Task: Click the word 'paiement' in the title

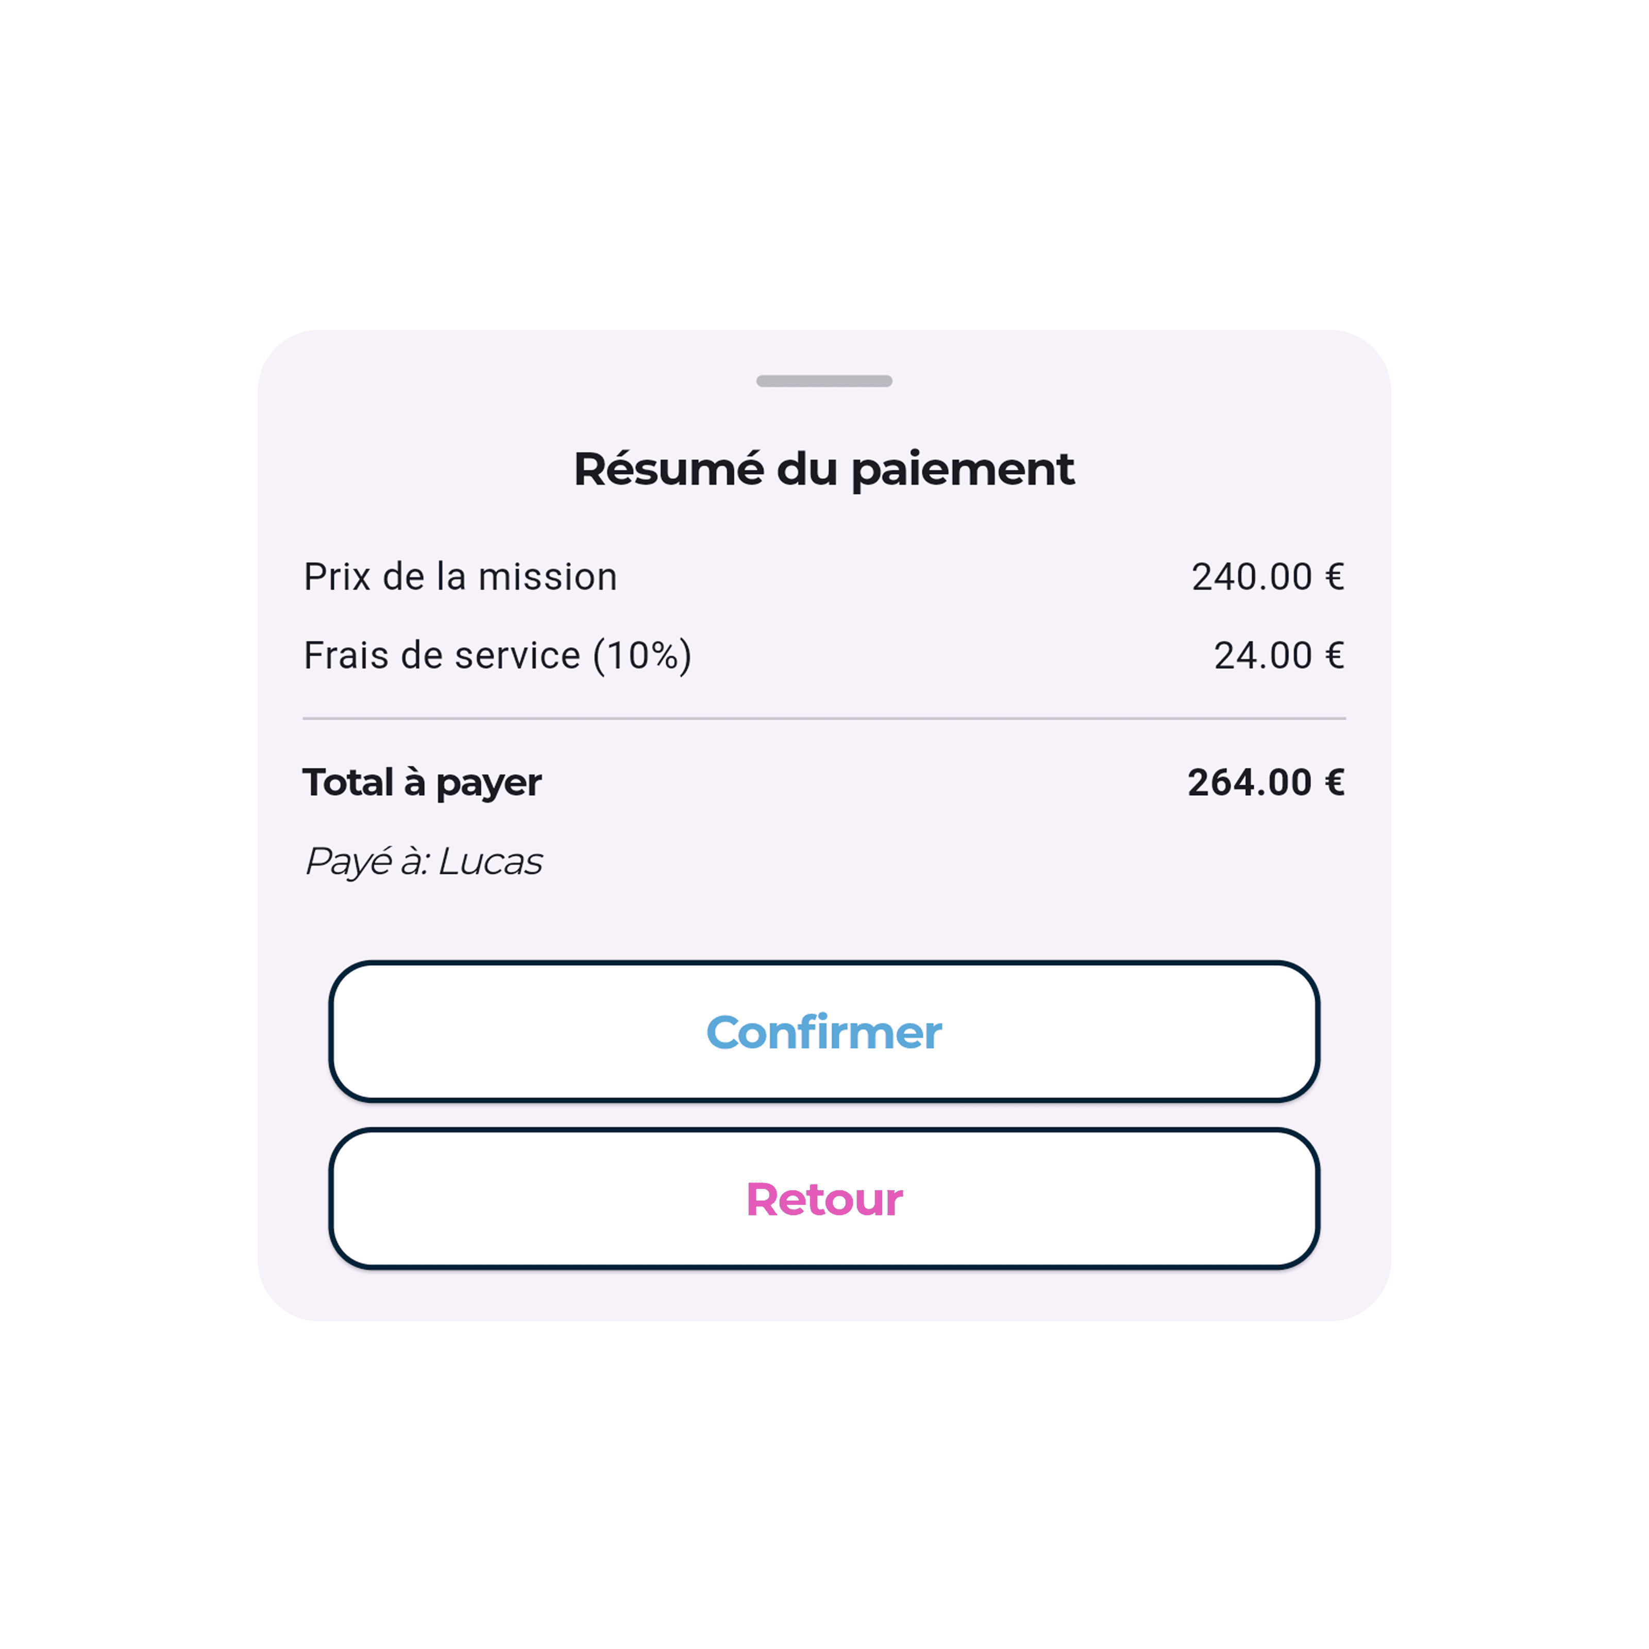Action: pyautogui.click(x=962, y=469)
